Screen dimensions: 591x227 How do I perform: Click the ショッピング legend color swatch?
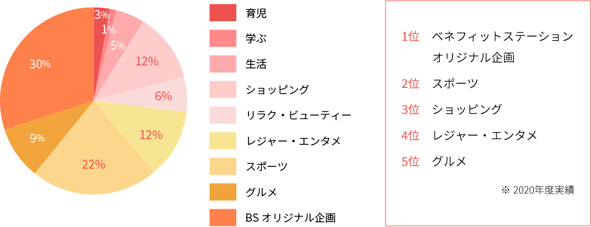tap(223, 90)
